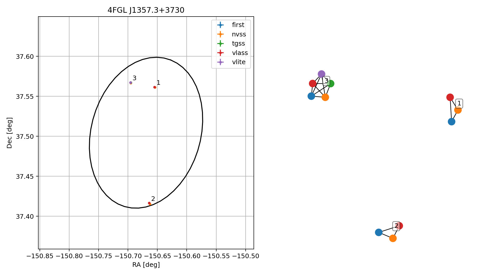The width and height of the screenshot is (490, 275).
Task: Click source point labeled 3 inside ellipse
Action: pos(131,83)
